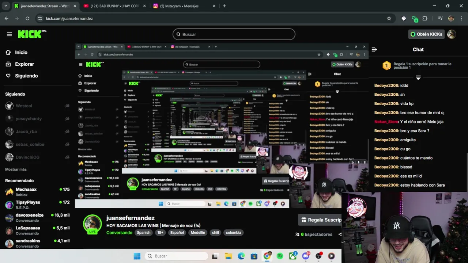Reload the current page
This screenshot has width=468, height=263.
pos(27,18)
